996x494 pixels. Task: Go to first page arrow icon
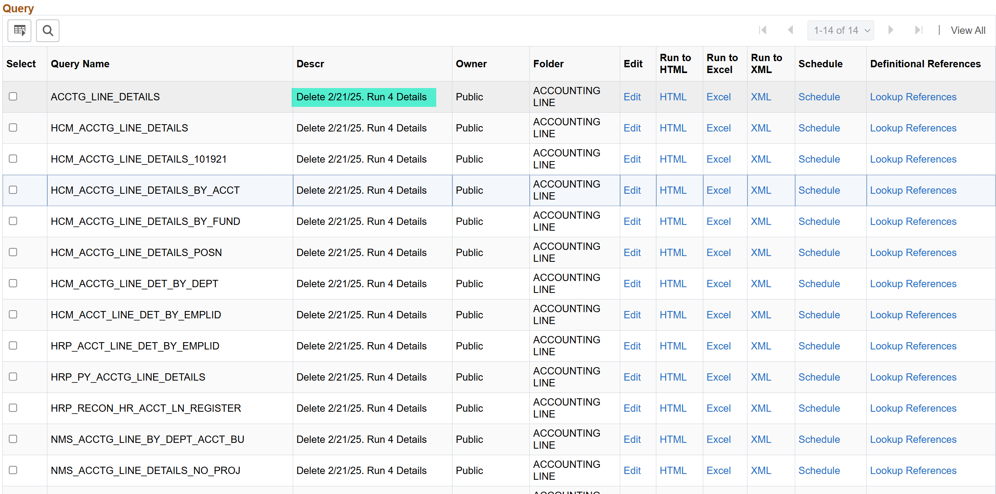pos(762,30)
